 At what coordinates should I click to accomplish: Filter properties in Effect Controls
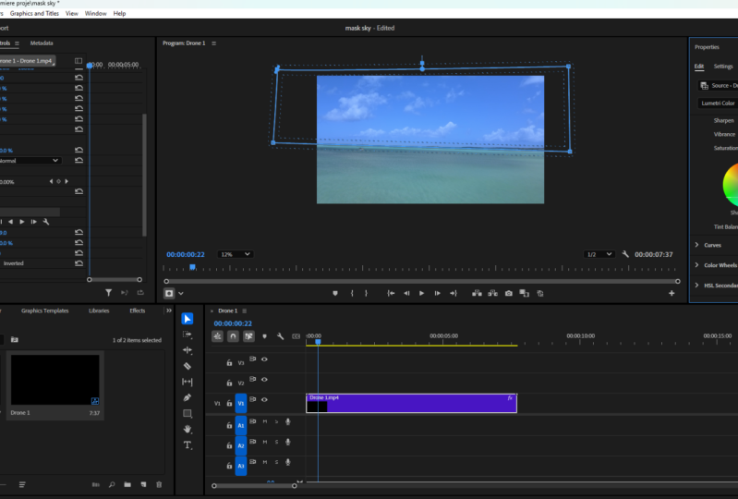click(109, 293)
